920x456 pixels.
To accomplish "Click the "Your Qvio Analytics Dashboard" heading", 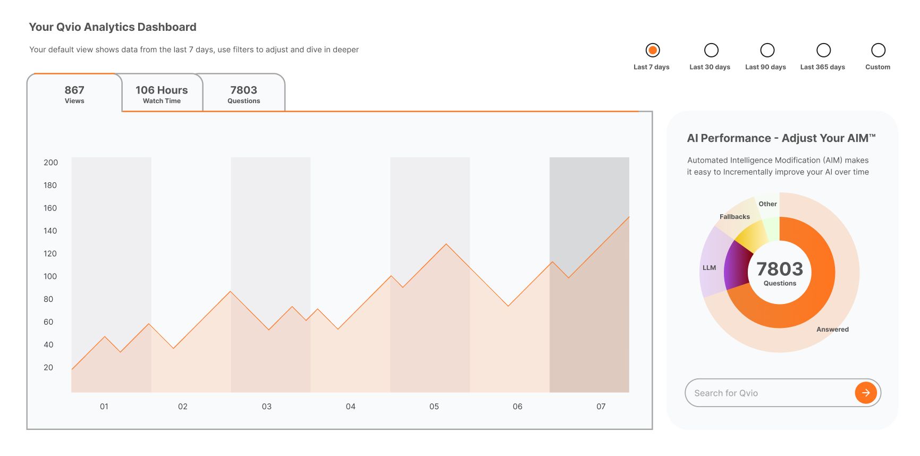I will pyautogui.click(x=113, y=27).
